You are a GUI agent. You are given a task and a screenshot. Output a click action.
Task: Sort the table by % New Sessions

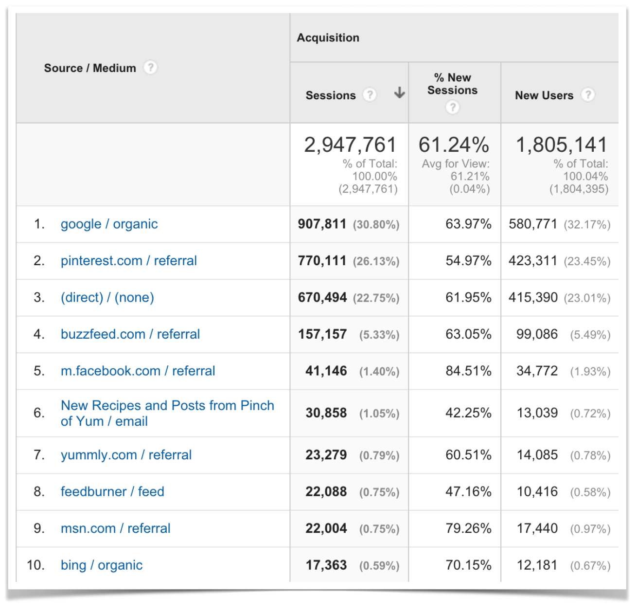click(452, 84)
